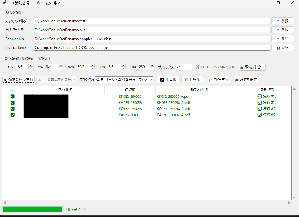Browse for the output folder with 参照
Screen dimensions: 299x217
coord(282,30)
